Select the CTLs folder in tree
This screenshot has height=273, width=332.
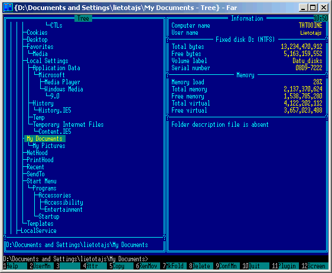56,25
